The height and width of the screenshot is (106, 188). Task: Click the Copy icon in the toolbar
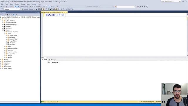pos(44,6)
